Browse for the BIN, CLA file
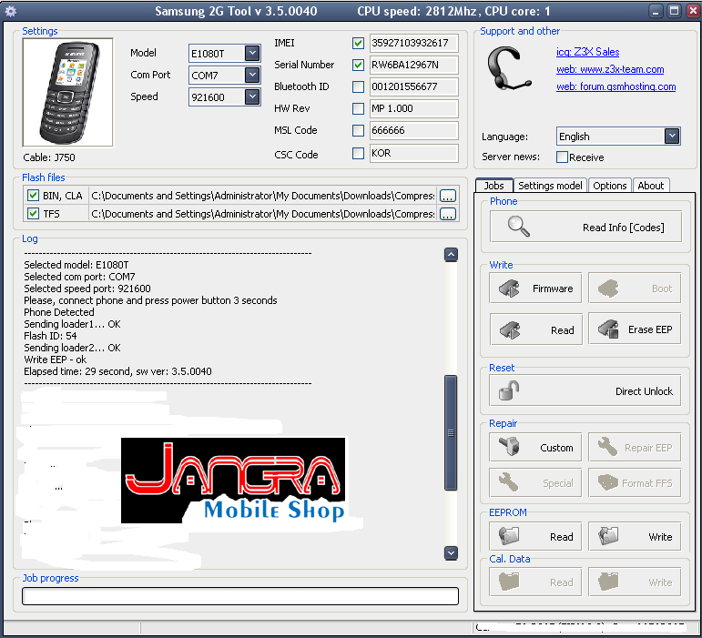 pos(448,196)
